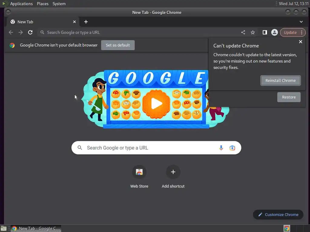
Task: Open the window menu button on title bar
Action: (x=8, y=12)
